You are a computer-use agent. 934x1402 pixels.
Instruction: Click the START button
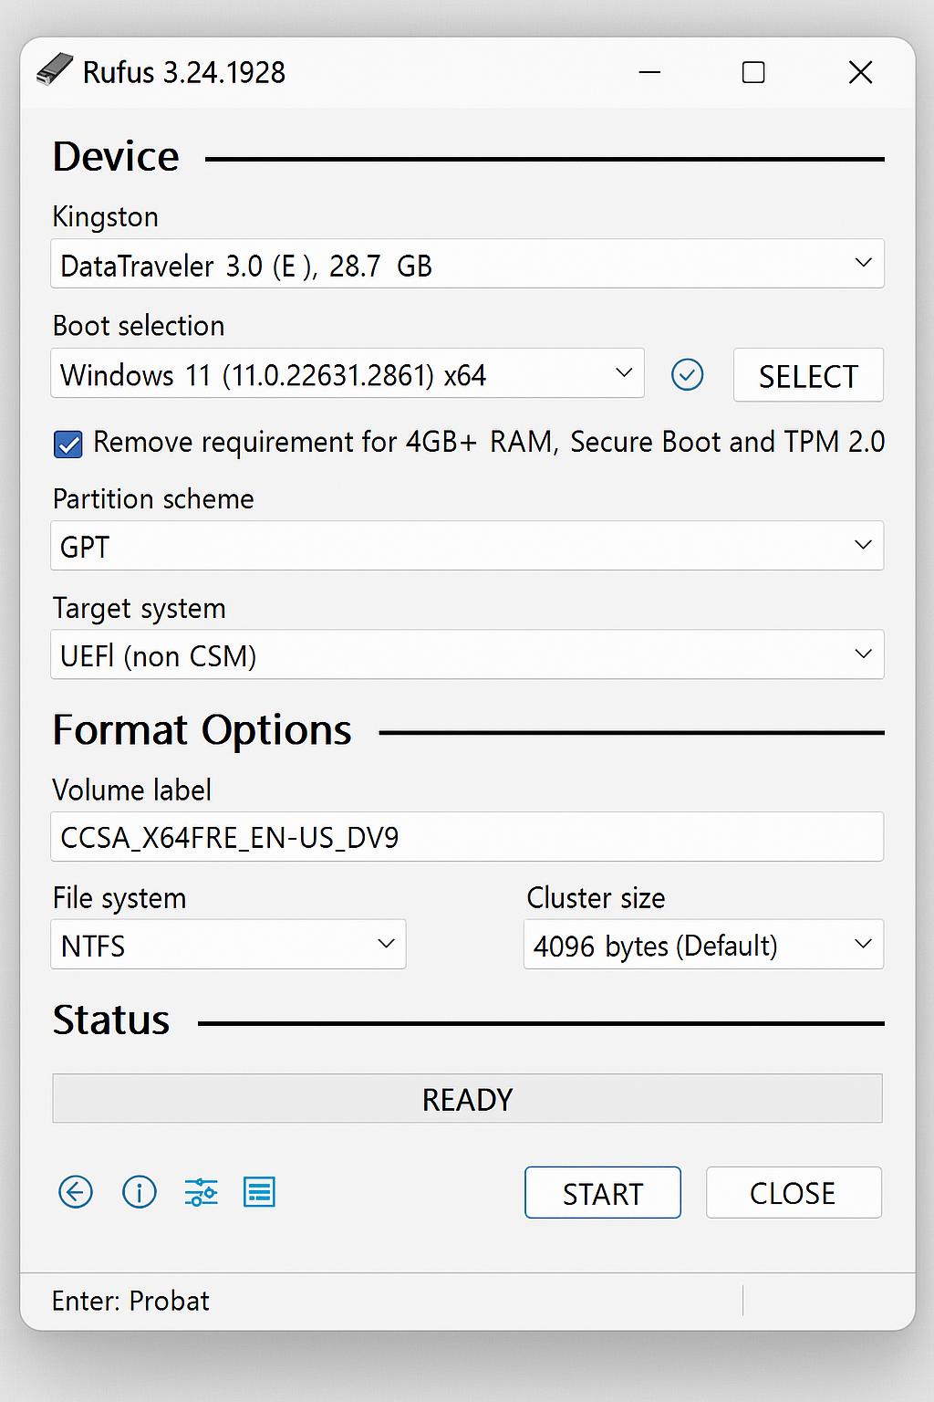(x=603, y=1192)
